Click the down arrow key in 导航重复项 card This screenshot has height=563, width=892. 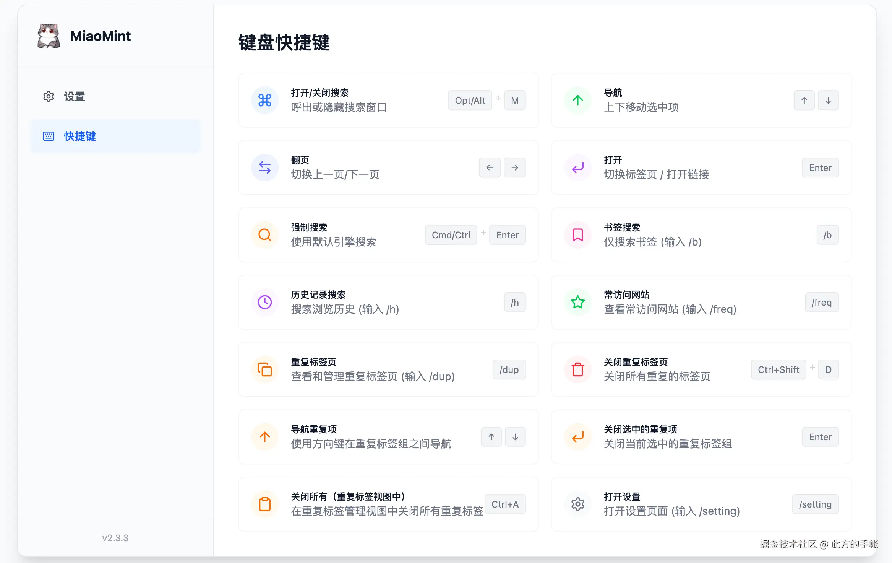tap(515, 437)
